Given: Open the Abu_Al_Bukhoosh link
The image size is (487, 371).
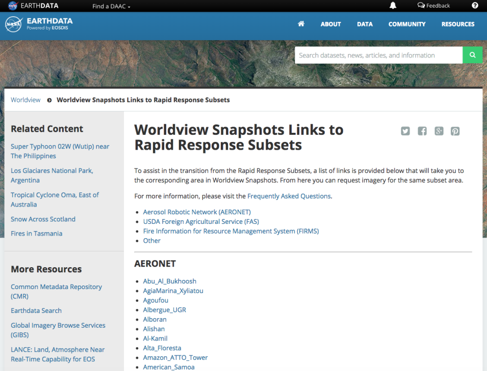Looking at the screenshot, I should click(x=170, y=281).
